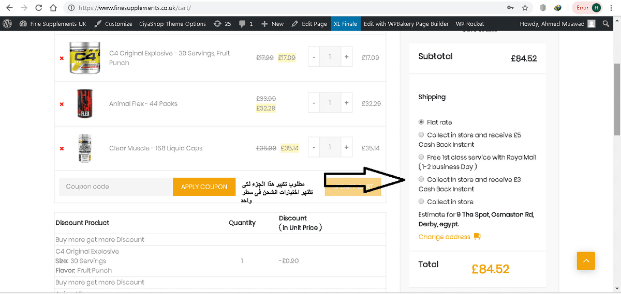Apply coupon with the APPLY COUPON button
621x294 pixels.
204,187
